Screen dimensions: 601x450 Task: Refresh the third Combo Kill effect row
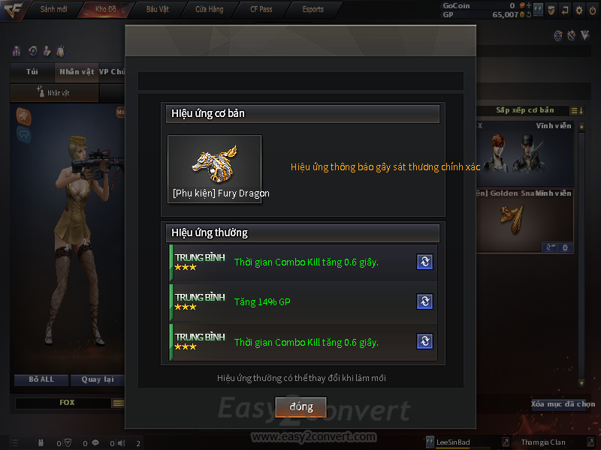[424, 341]
